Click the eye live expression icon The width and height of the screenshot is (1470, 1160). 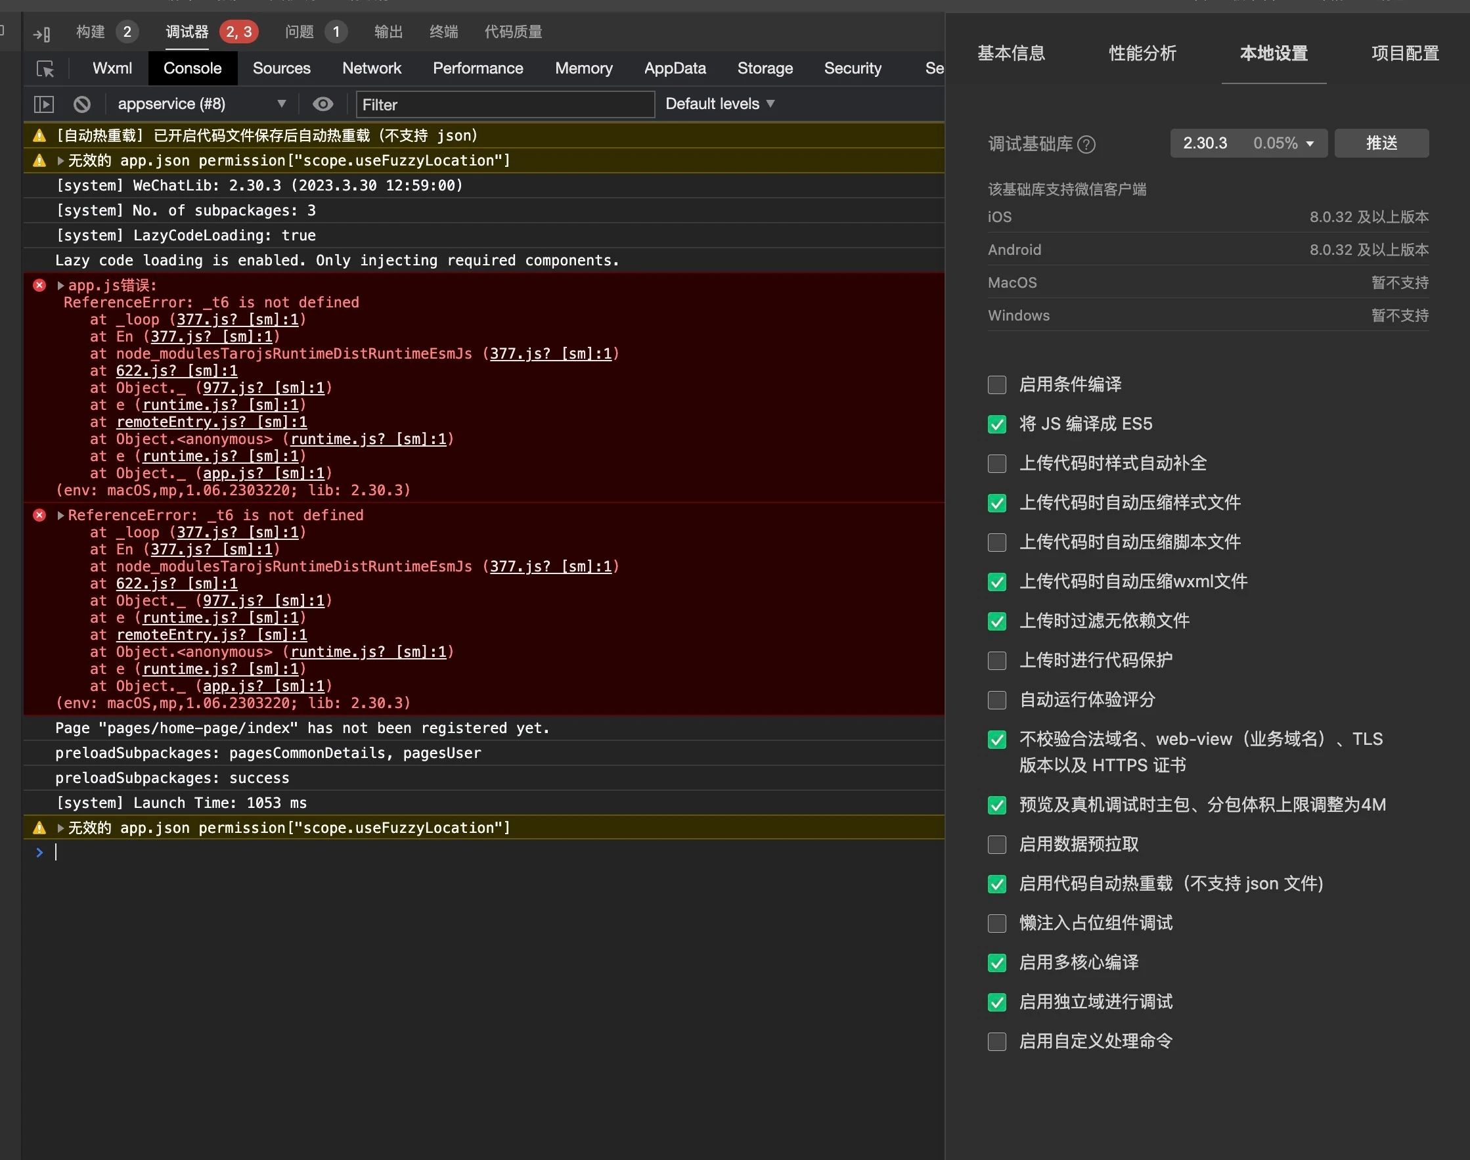coord(323,104)
